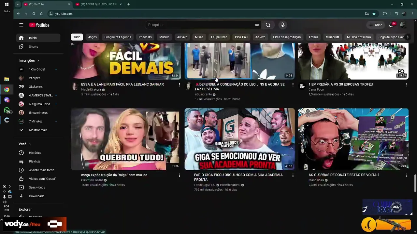
Task: Select the Pica-Pau chip
Action: coord(241,37)
